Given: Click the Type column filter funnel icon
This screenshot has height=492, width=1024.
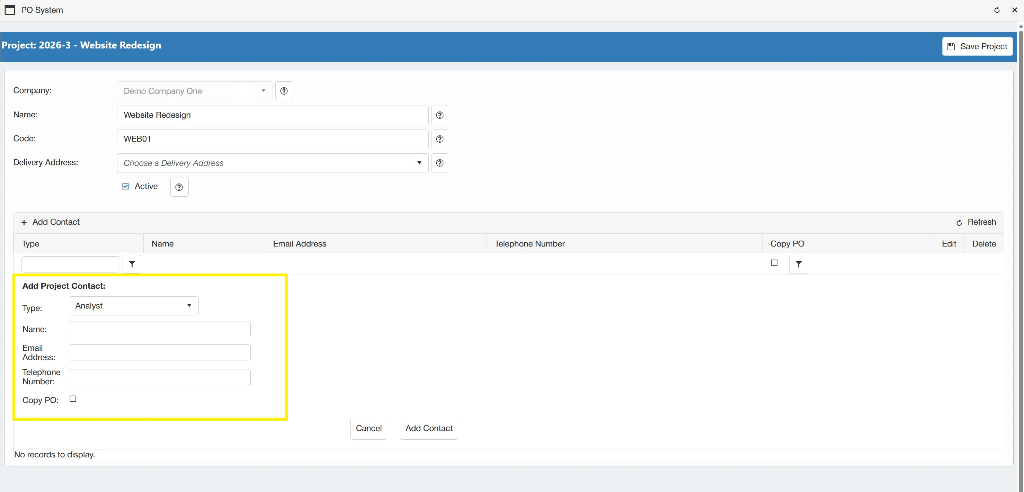Looking at the screenshot, I should (132, 264).
